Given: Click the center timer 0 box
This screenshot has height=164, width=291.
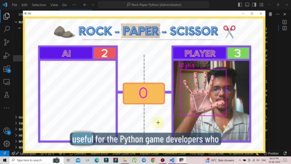Looking at the screenshot, I should tap(144, 93).
